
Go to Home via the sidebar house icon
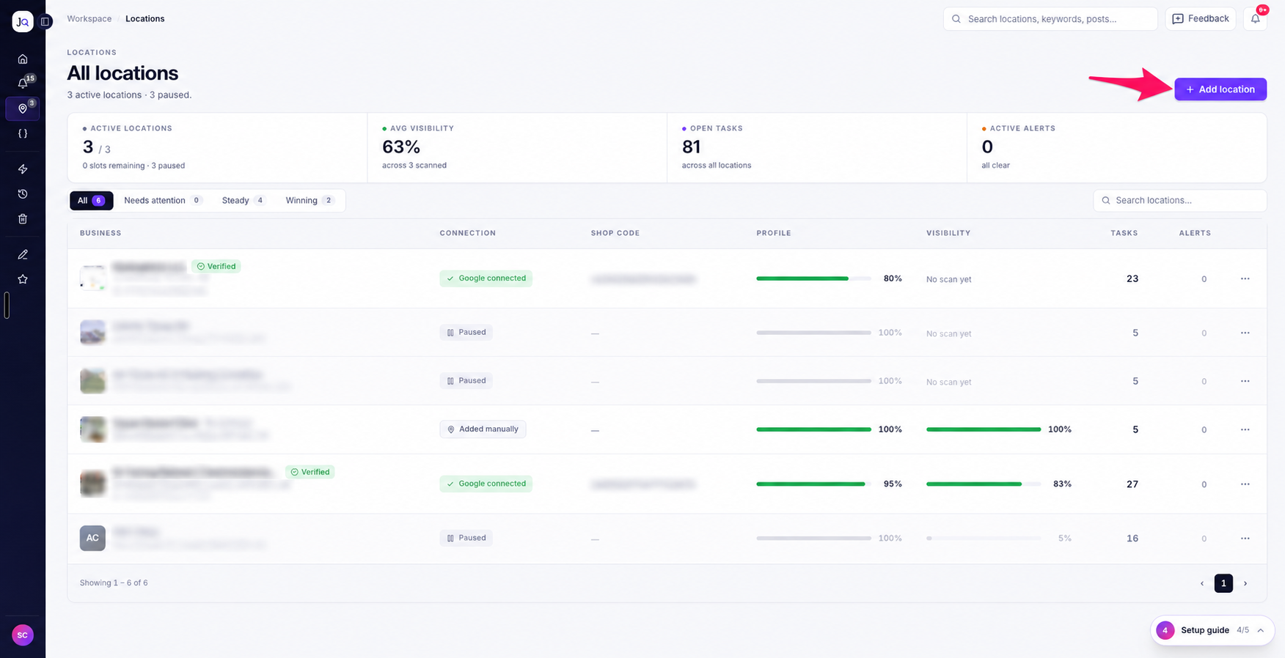pyautogui.click(x=23, y=59)
